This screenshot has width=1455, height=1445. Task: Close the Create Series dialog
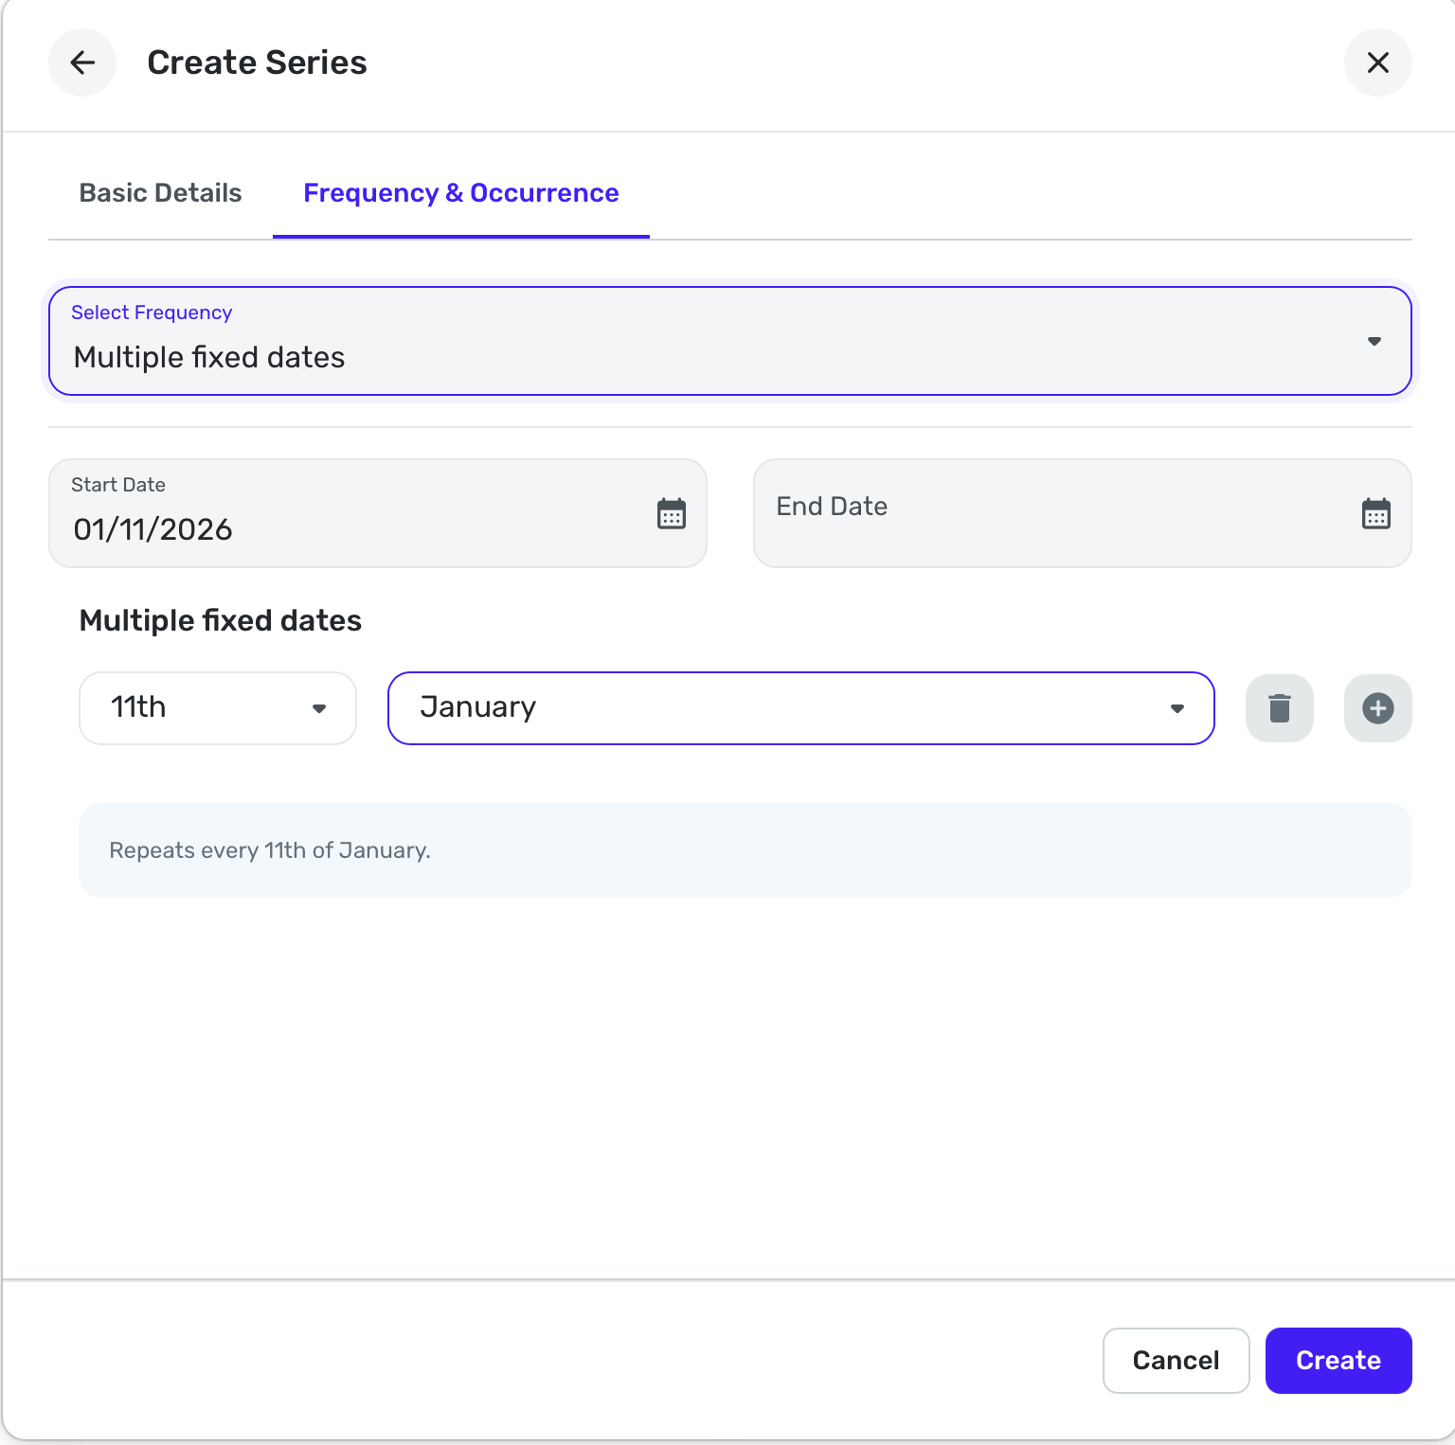(x=1377, y=62)
